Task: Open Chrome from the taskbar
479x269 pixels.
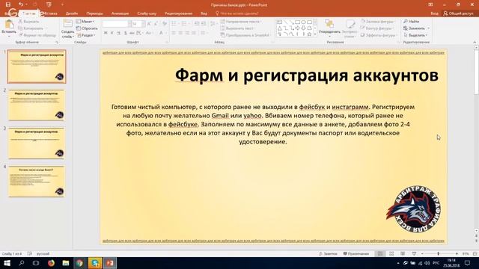Action: [80, 263]
